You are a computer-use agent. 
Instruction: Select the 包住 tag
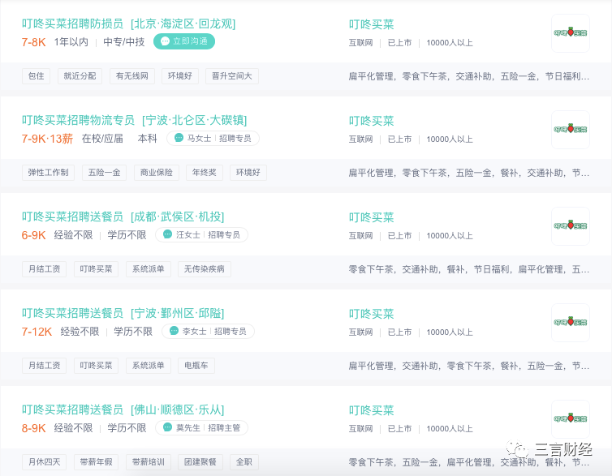pos(37,76)
